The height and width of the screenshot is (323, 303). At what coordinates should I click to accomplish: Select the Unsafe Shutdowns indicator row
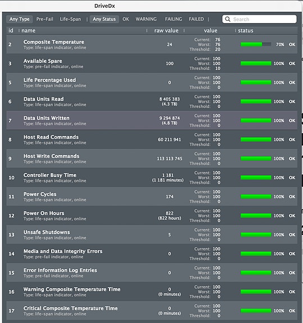click(152, 235)
